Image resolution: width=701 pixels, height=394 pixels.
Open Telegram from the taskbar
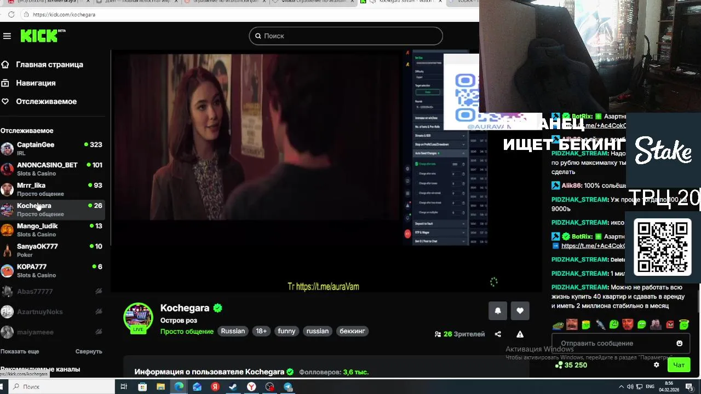(288, 387)
